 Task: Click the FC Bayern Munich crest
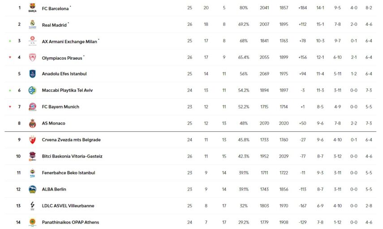(32, 107)
